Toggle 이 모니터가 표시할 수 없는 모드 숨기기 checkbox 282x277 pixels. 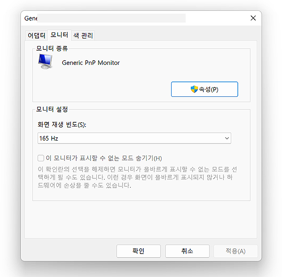tap(41, 158)
